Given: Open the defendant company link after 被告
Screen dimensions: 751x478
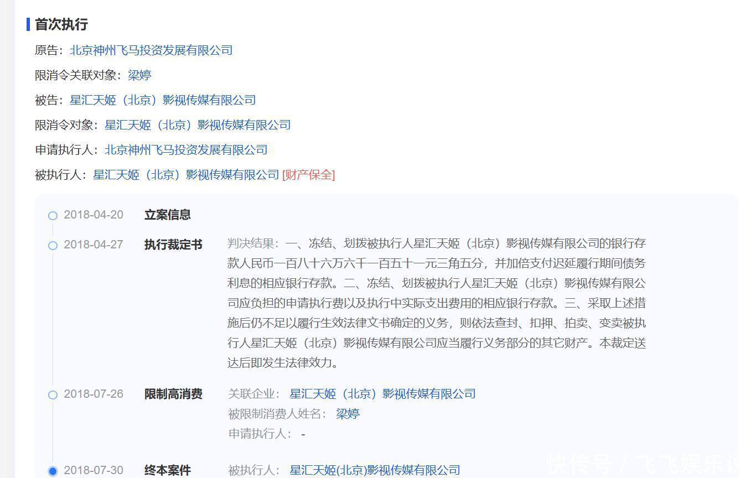Looking at the screenshot, I should click(x=163, y=100).
